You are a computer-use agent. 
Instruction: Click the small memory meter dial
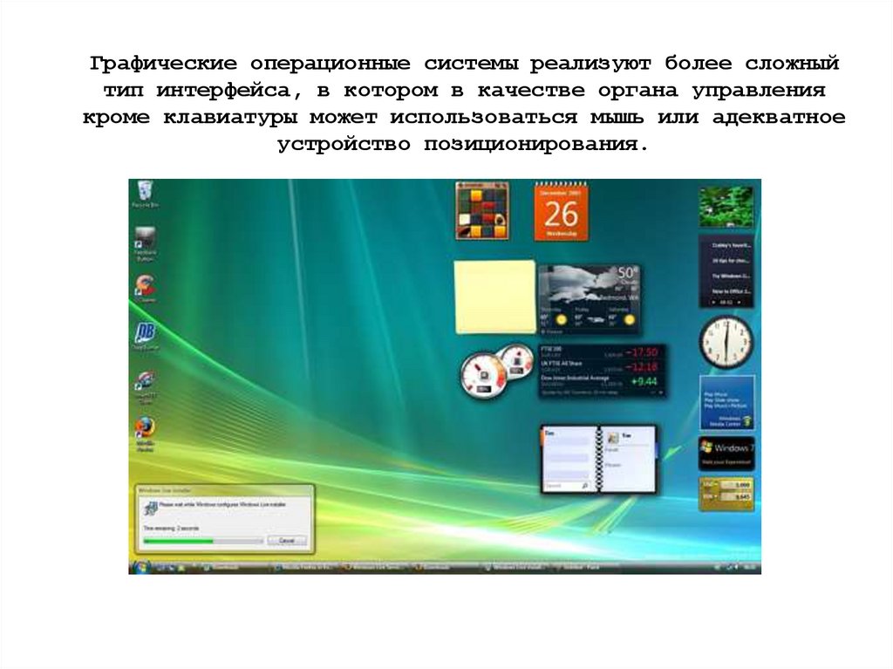pos(518,361)
